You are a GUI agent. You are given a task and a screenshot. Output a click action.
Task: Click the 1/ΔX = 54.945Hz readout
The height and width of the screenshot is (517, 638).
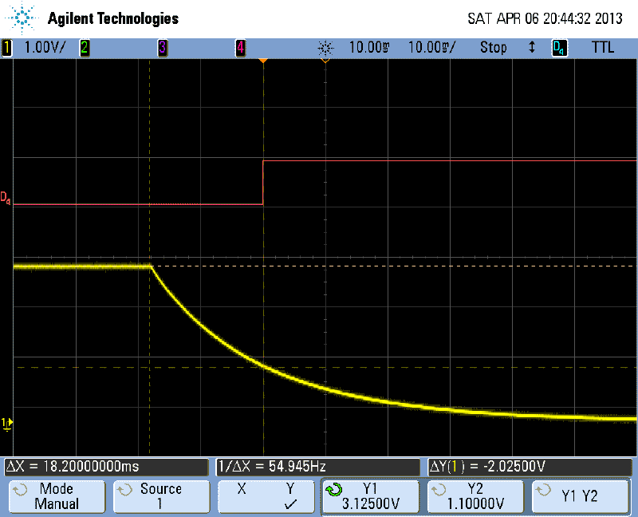tap(317, 467)
